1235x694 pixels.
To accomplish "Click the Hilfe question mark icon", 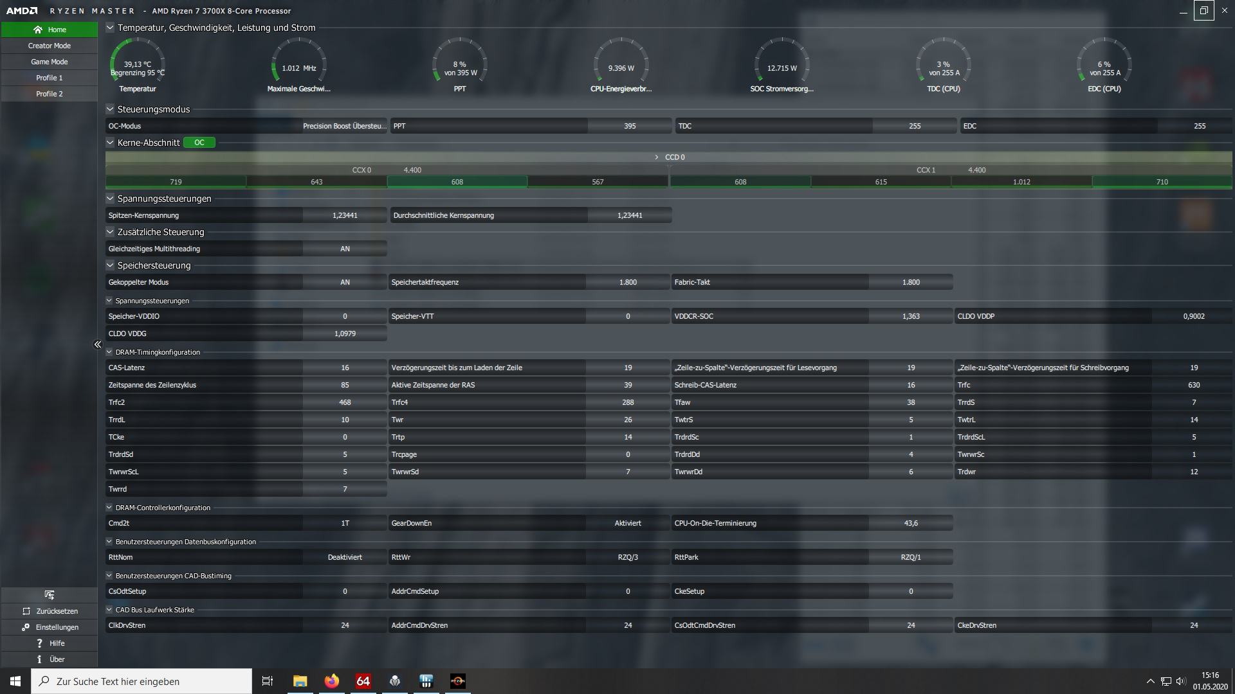I will [39, 643].
